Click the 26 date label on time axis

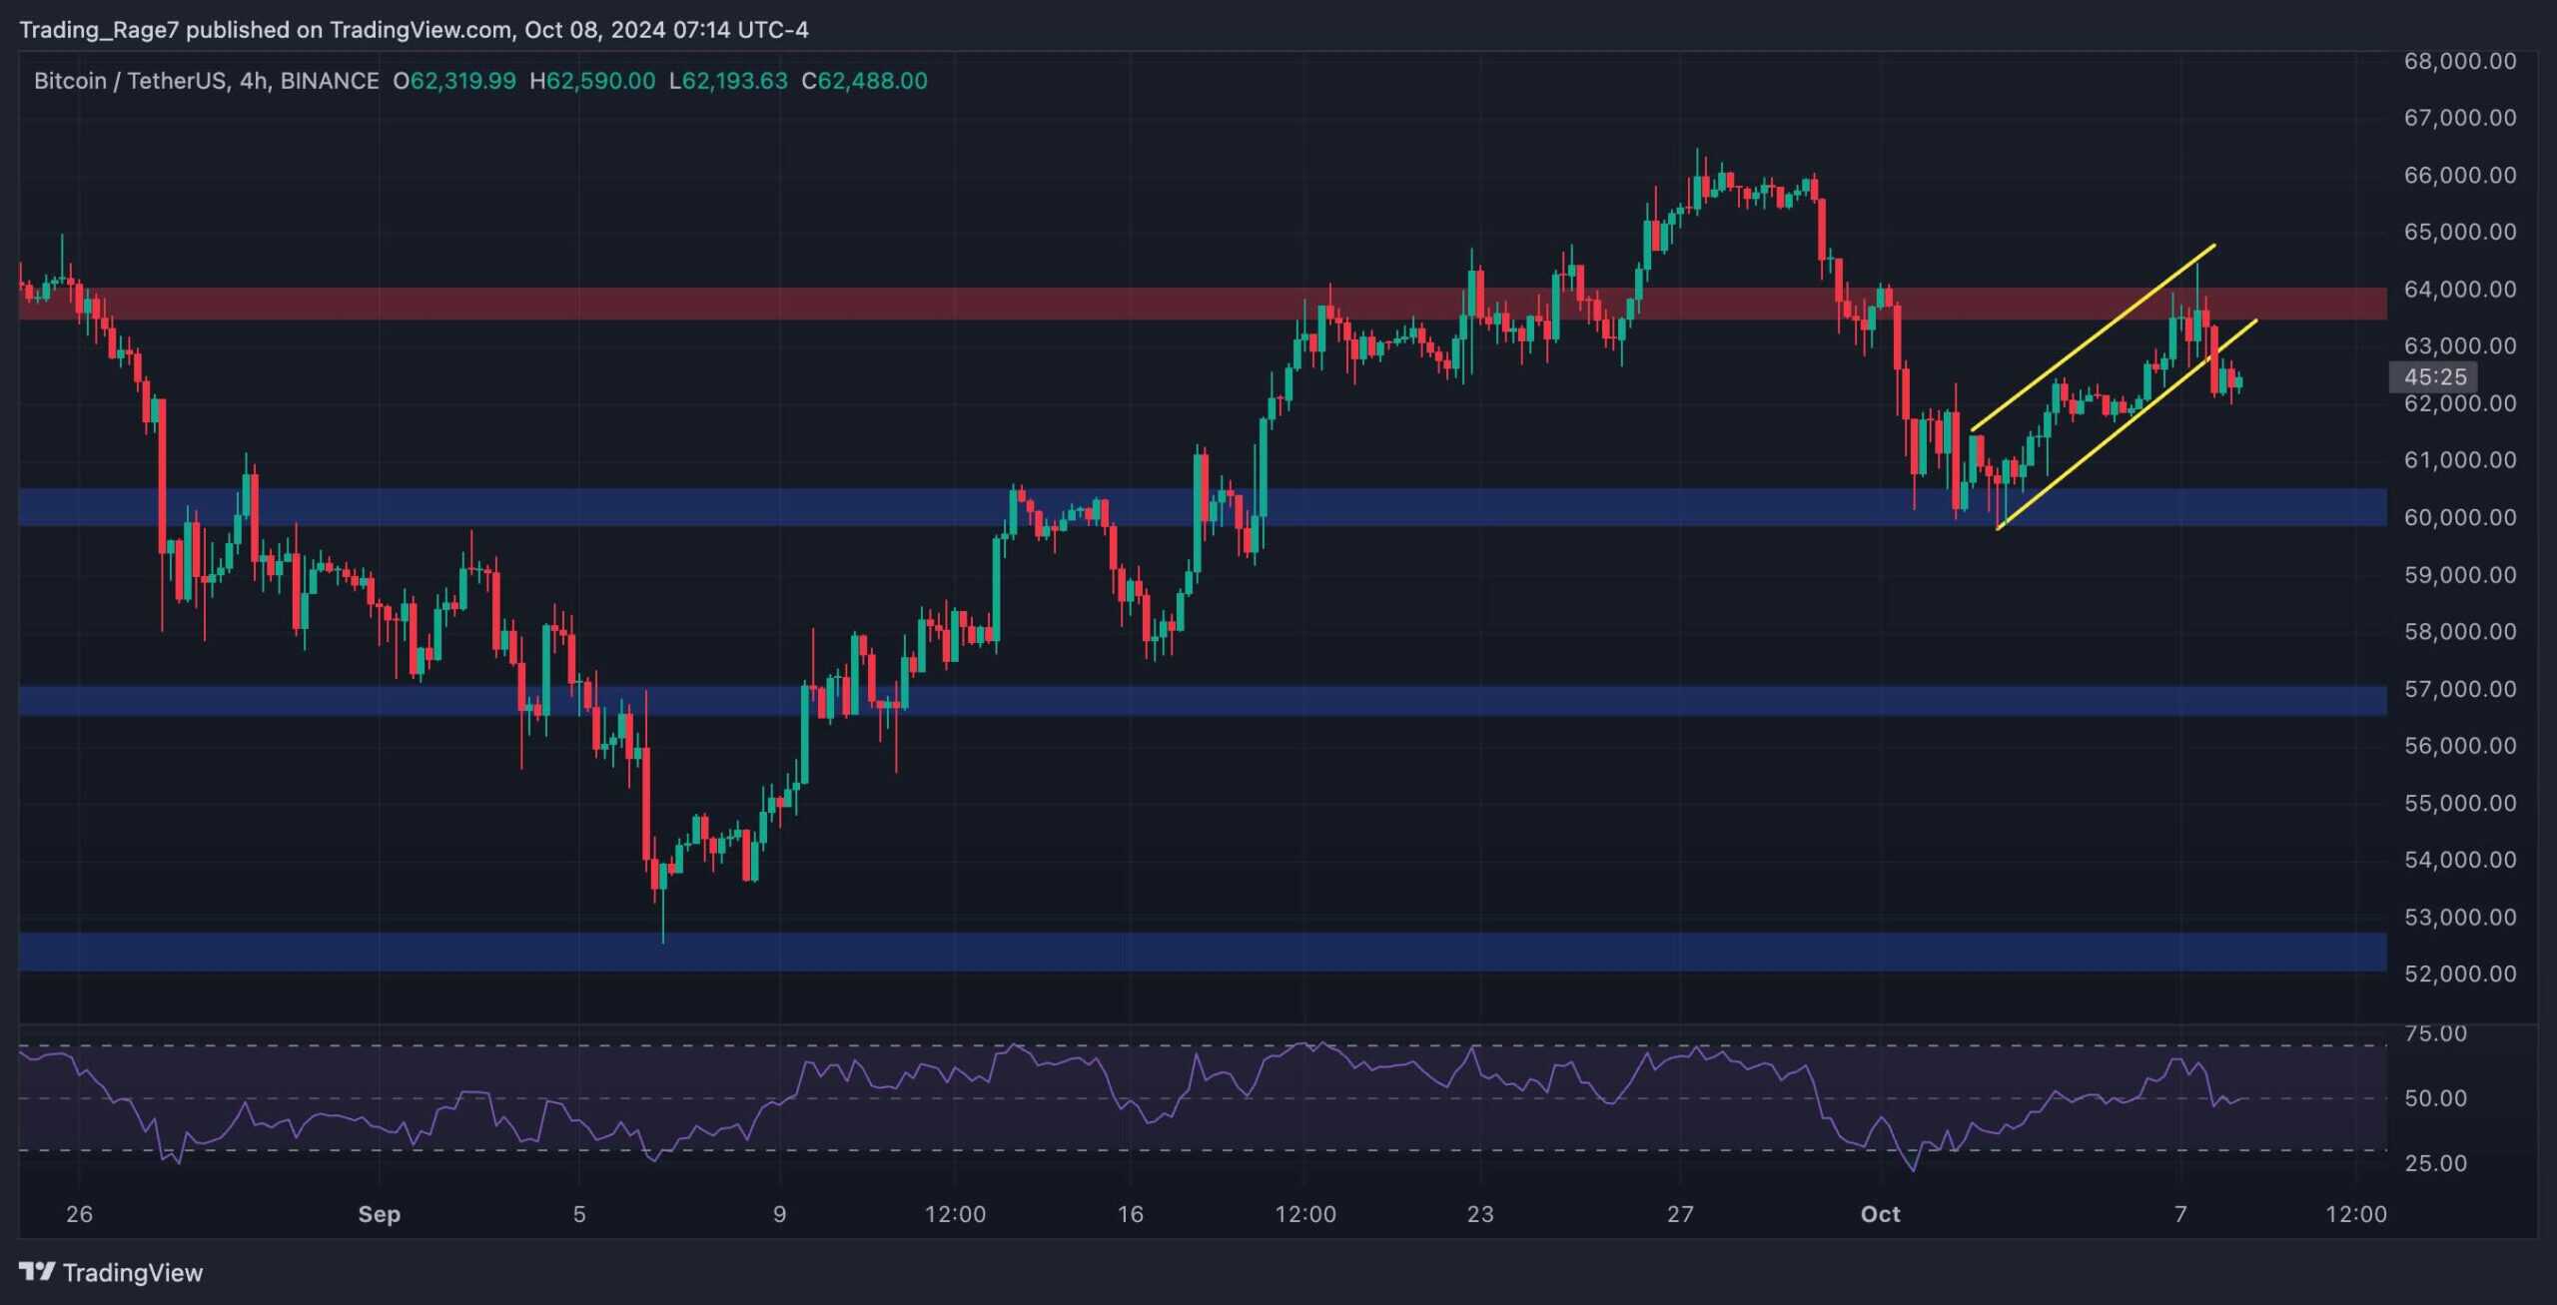[79, 1214]
